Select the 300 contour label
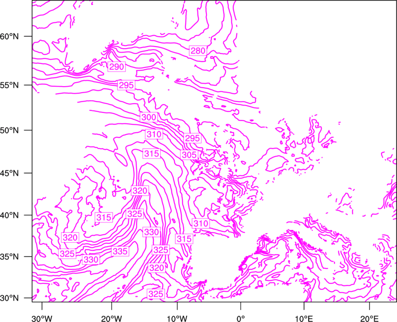The height and width of the screenshot is (322, 397). click(148, 117)
